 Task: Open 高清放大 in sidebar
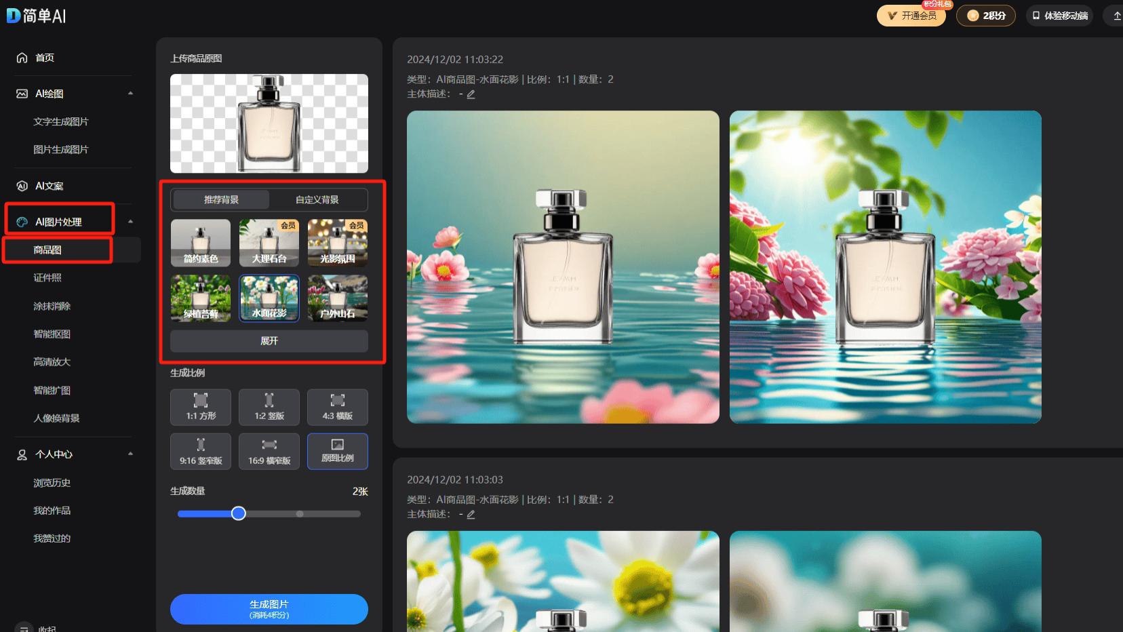52,362
